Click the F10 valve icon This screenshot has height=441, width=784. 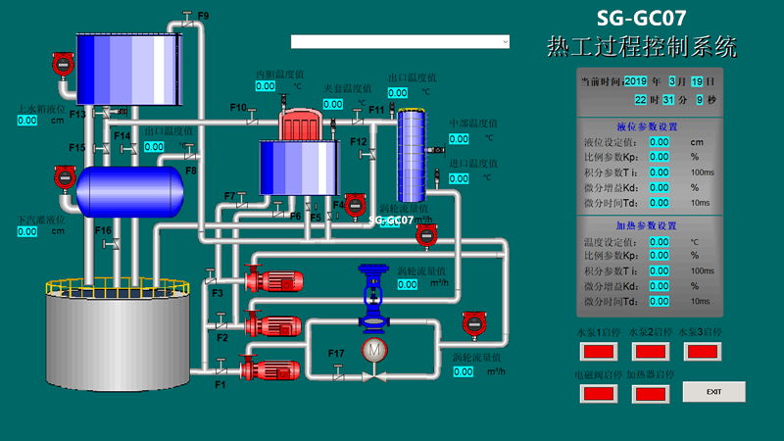[252, 117]
